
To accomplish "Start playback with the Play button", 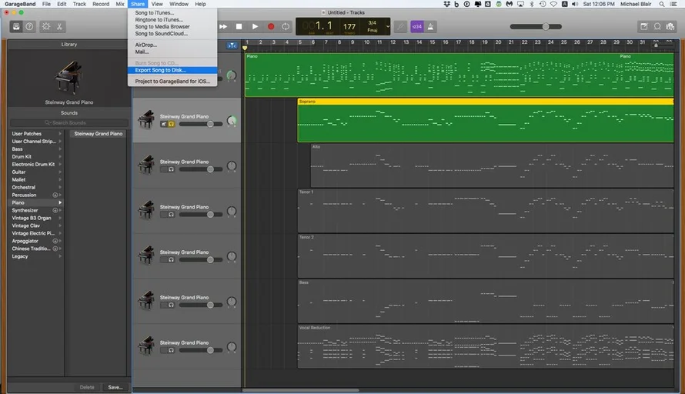I will coord(255,27).
